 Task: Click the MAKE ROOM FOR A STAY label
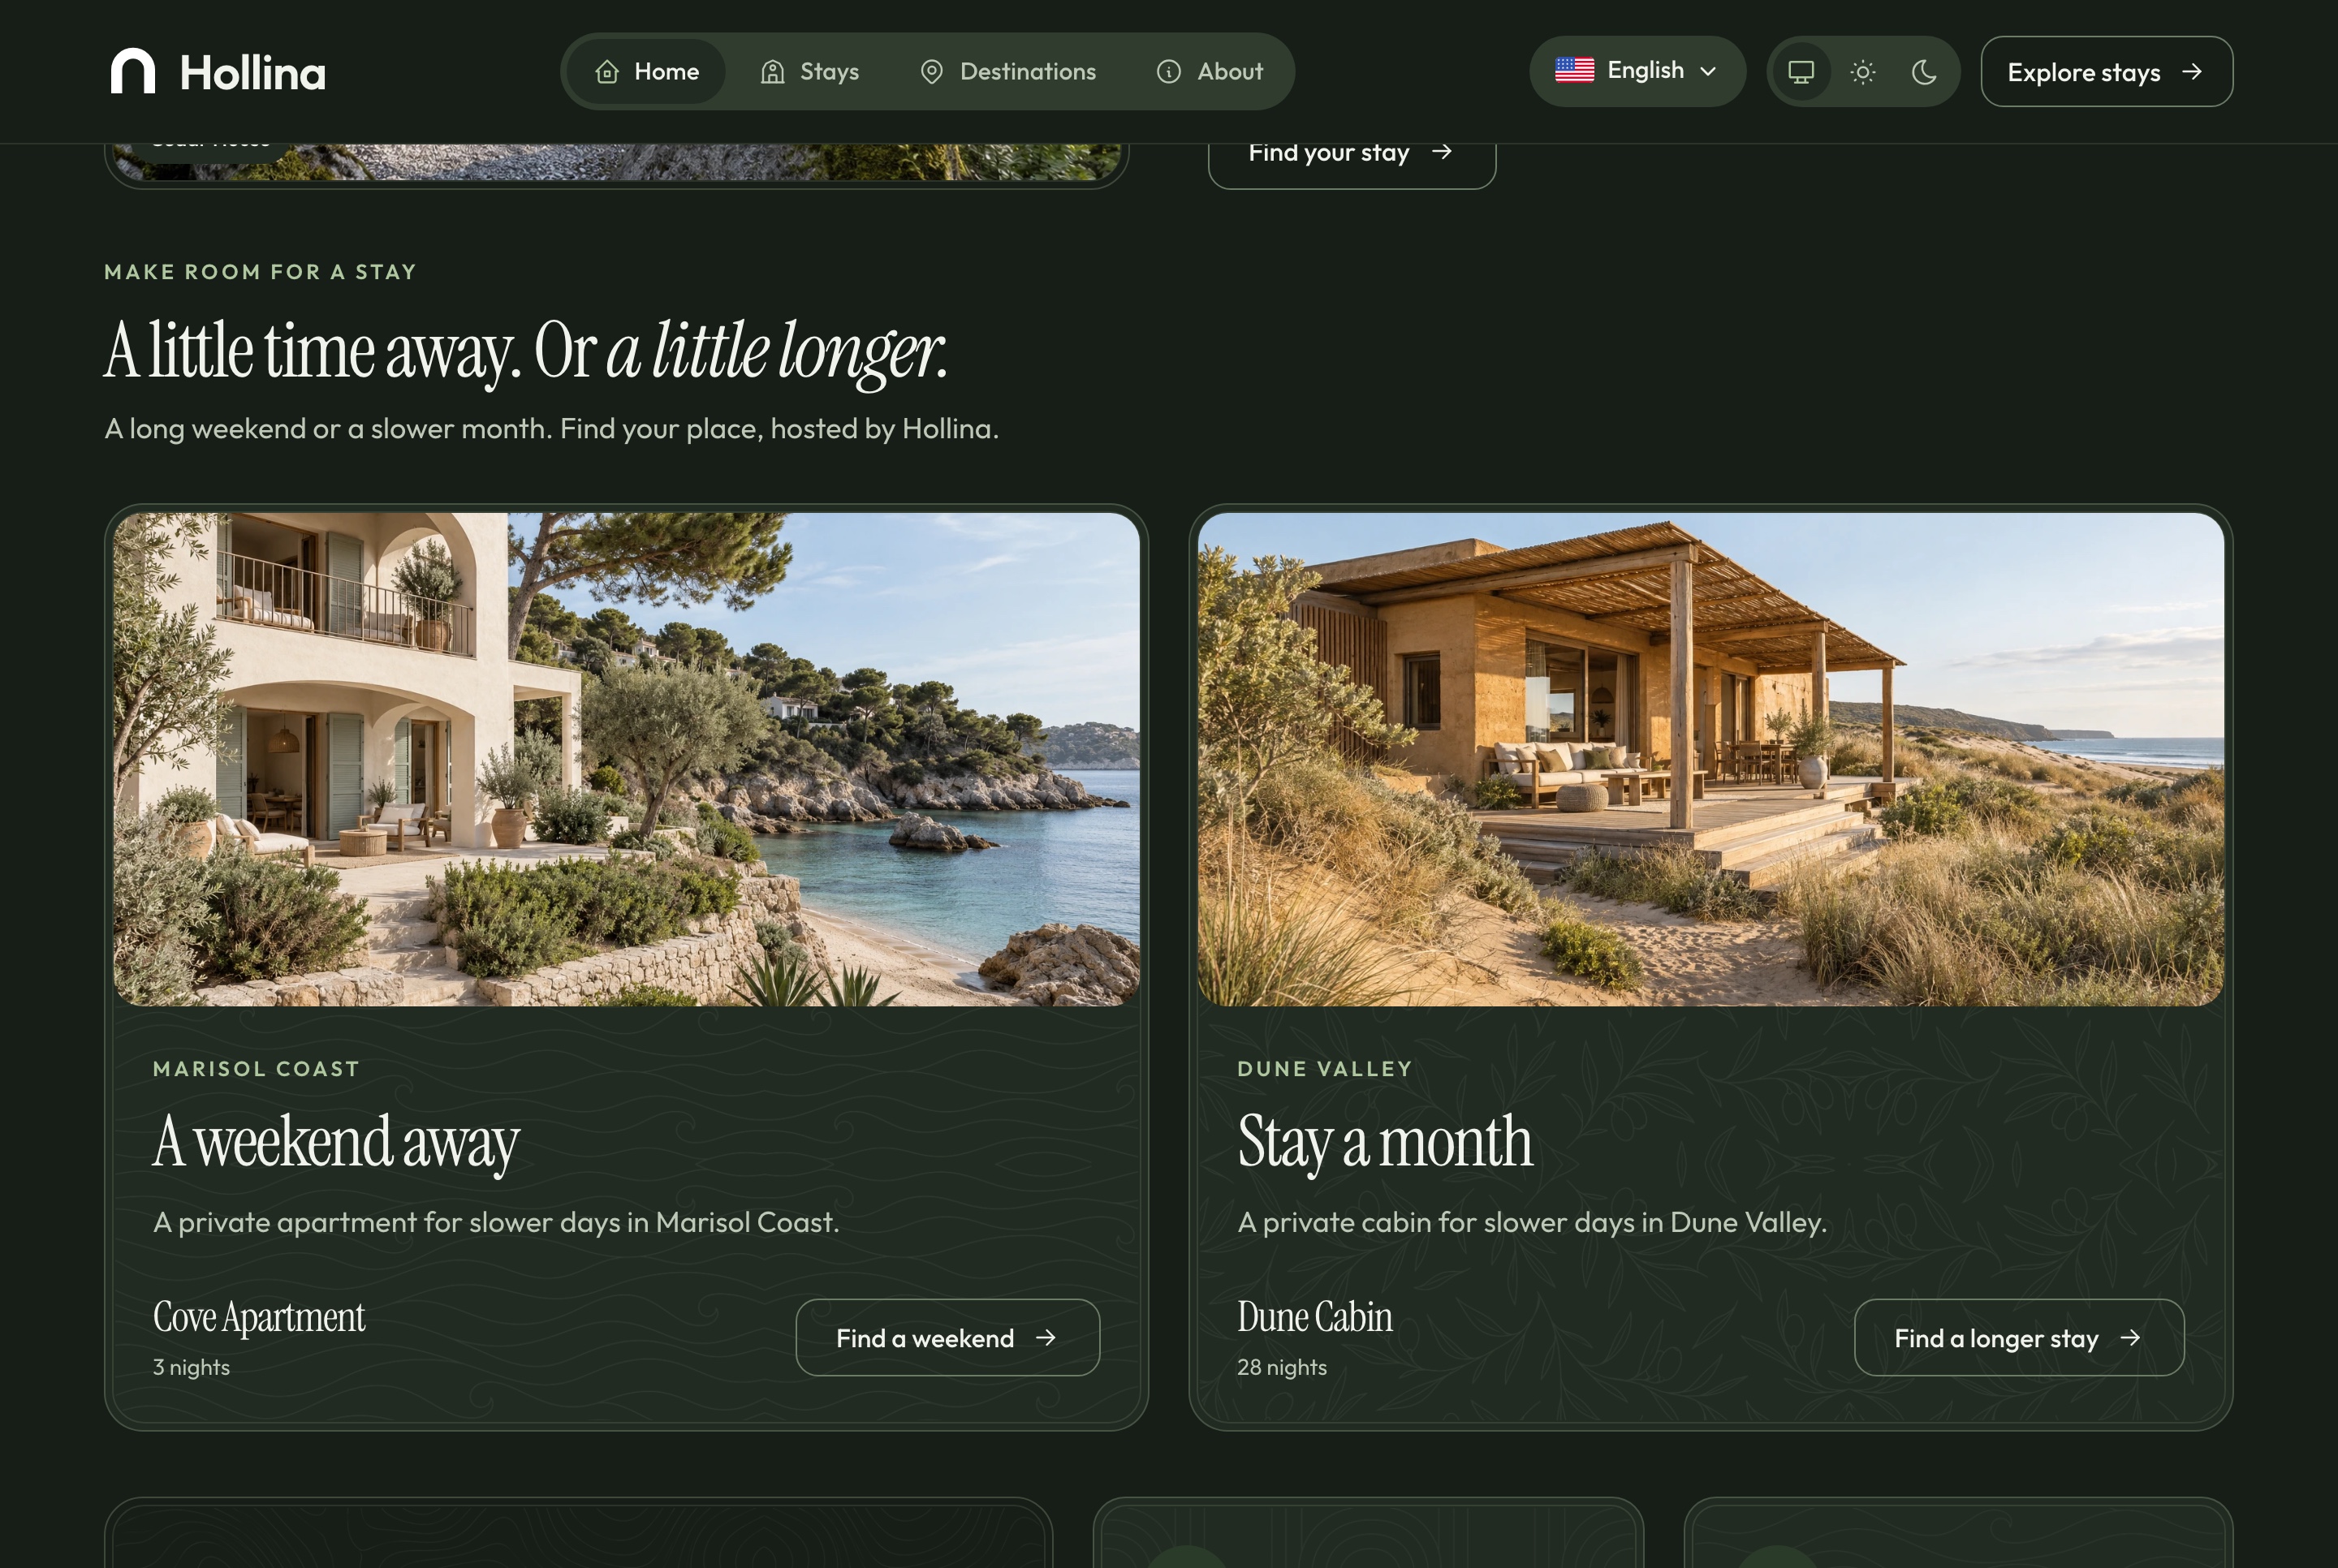click(x=260, y=272)
